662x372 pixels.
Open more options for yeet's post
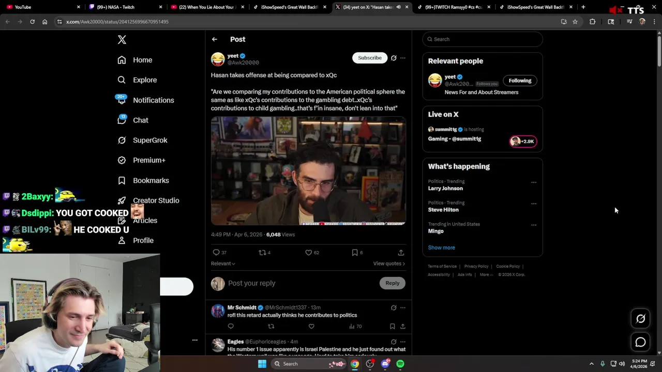point(403,58)
